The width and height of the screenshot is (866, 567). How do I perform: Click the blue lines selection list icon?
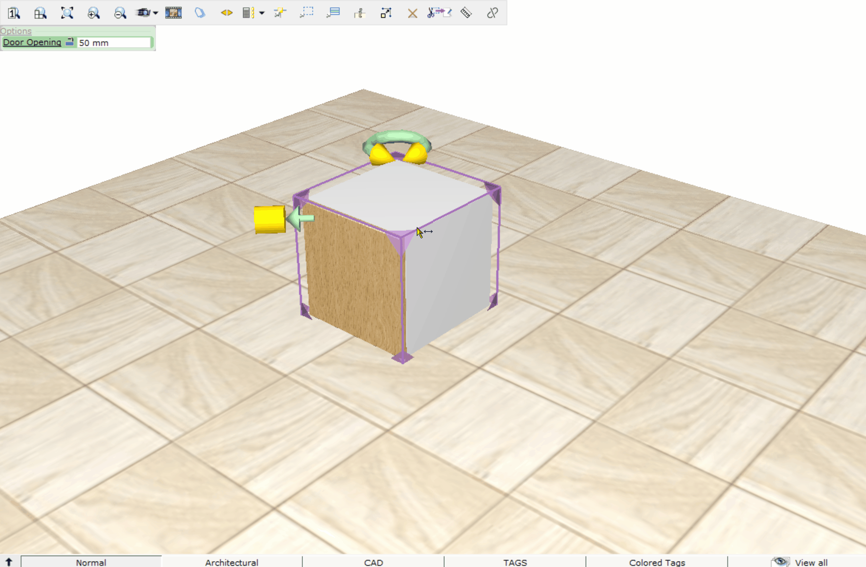[333, 13]
